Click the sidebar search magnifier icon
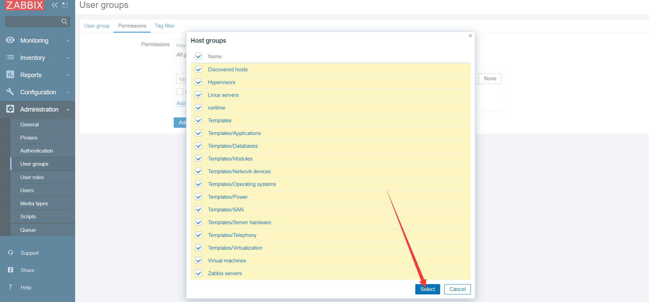 point(64,22)
